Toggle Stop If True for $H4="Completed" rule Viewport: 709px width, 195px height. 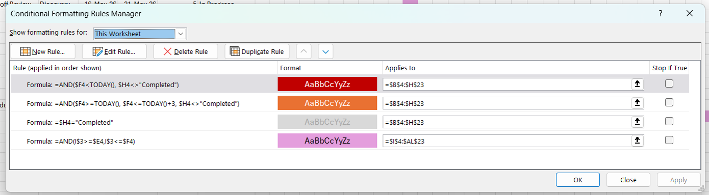point(669,121)
